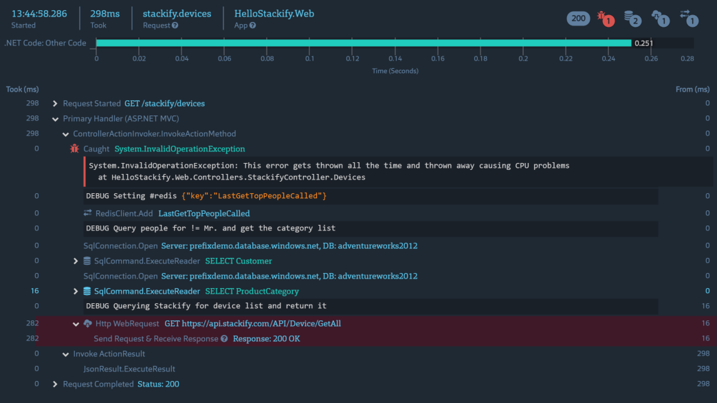Collapse the Primary Handler (ASP.NET MVC) row
The height and width of the screenshot is (403, 717).
coord(55,119)
